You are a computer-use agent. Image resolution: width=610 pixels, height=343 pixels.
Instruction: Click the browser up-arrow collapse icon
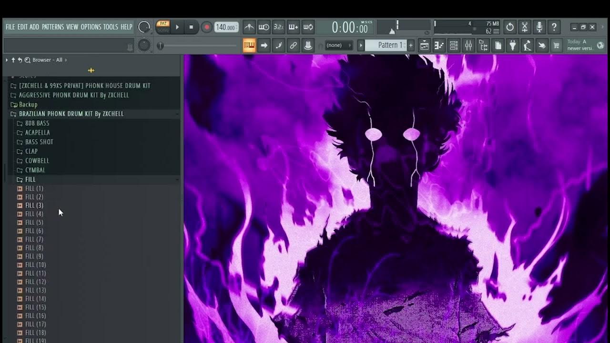point(13,60)
